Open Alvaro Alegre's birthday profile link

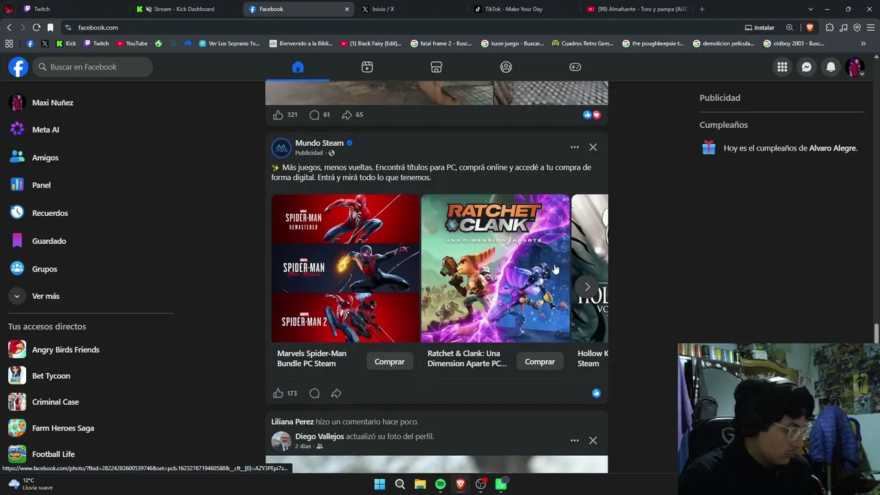coord(833,148)
